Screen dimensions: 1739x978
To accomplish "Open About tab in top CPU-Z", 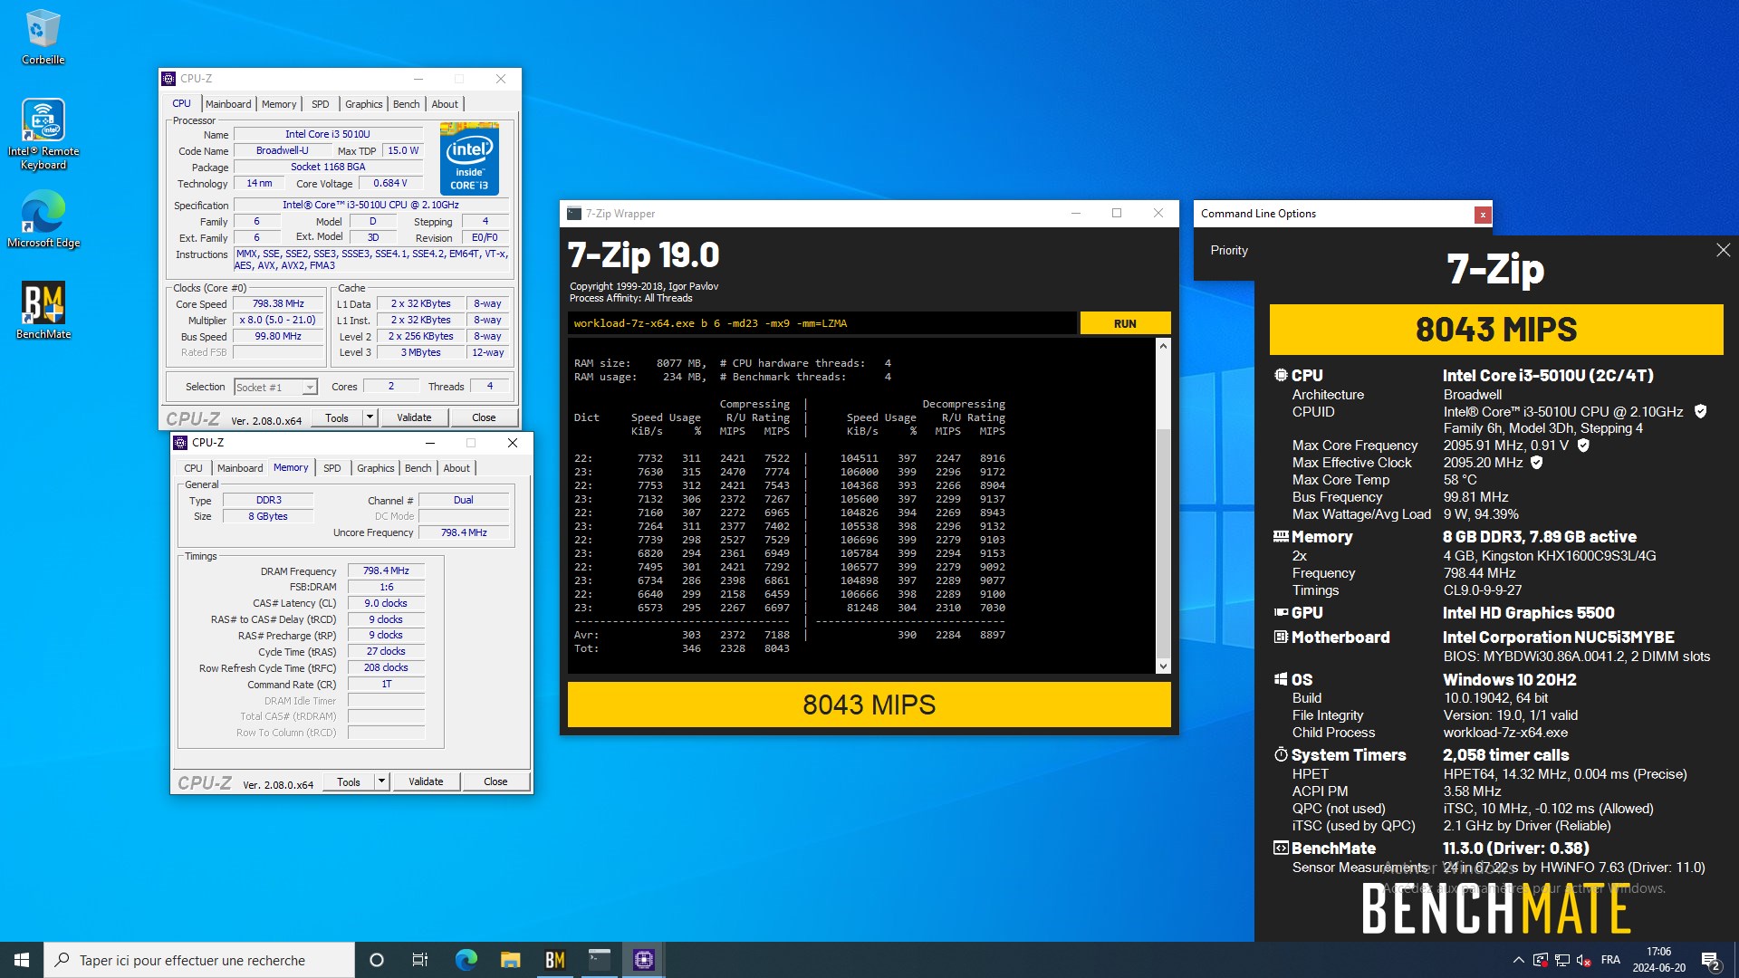I will pyautogui.click(x=445, y=104).
